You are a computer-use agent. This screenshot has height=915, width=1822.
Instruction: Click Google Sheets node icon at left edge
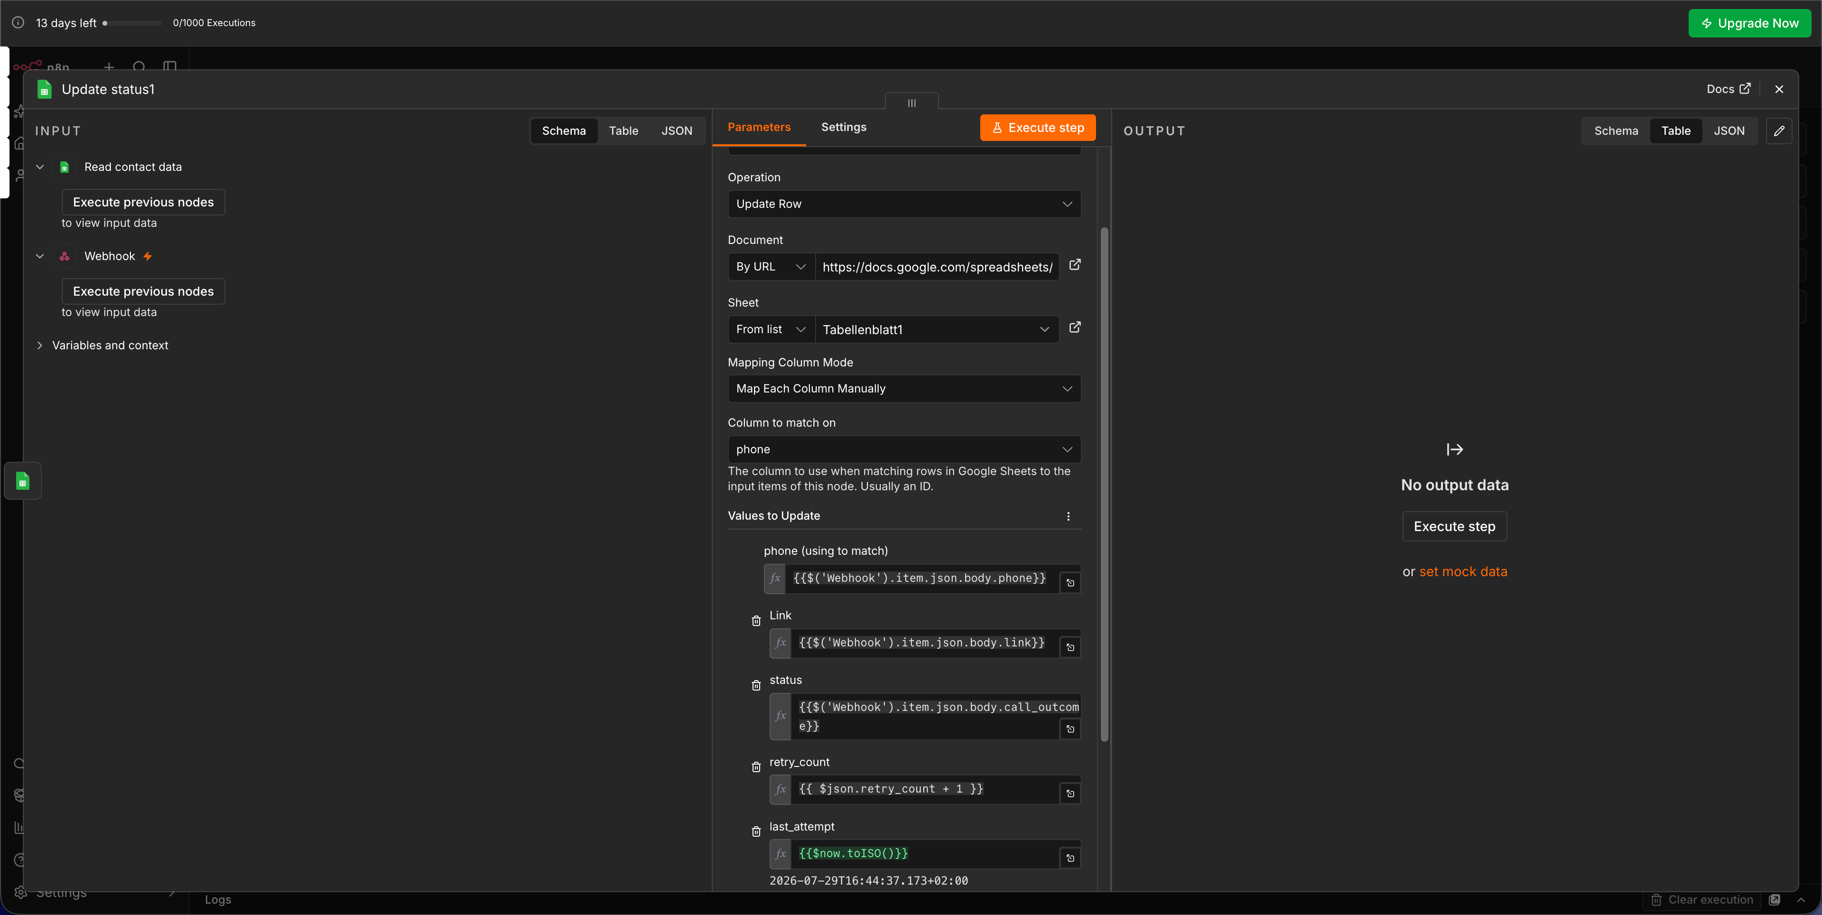point(23,481)
